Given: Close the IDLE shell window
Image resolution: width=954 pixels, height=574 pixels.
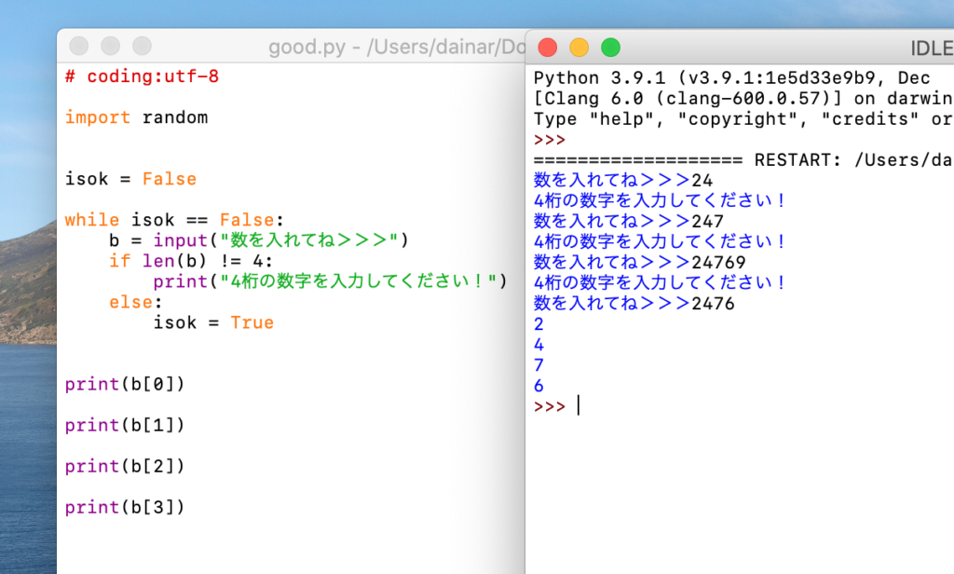Looking at the screenshot, I should (x=548, y=48).
